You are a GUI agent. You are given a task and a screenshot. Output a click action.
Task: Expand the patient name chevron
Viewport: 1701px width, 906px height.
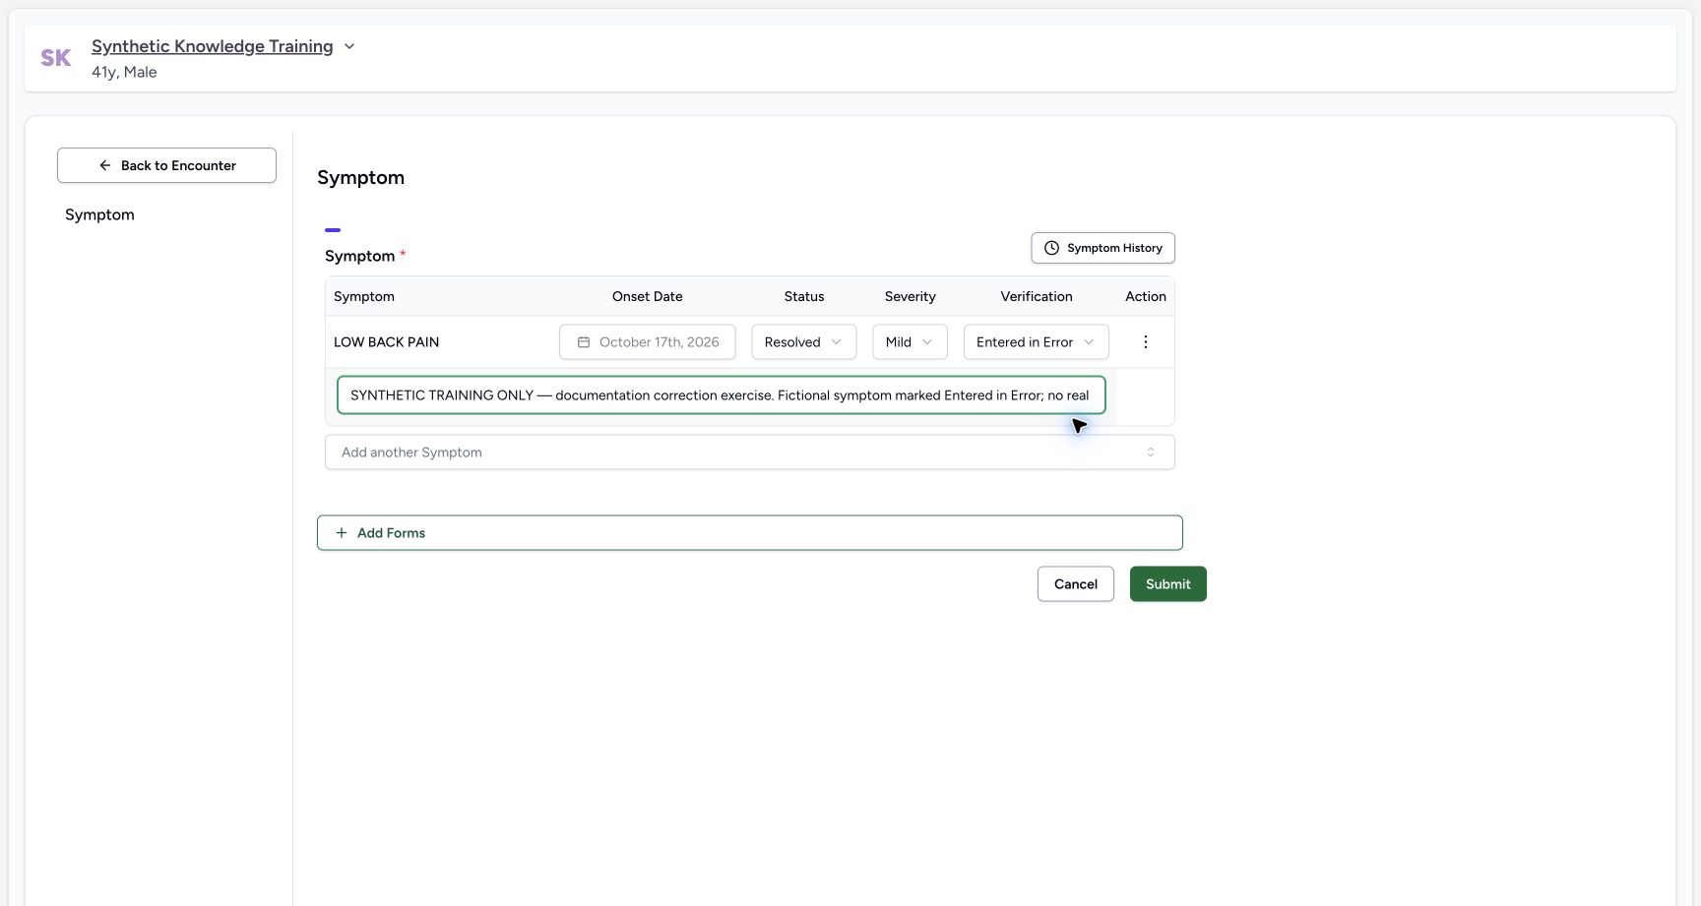pyautogui.click(x=349, y=46)
